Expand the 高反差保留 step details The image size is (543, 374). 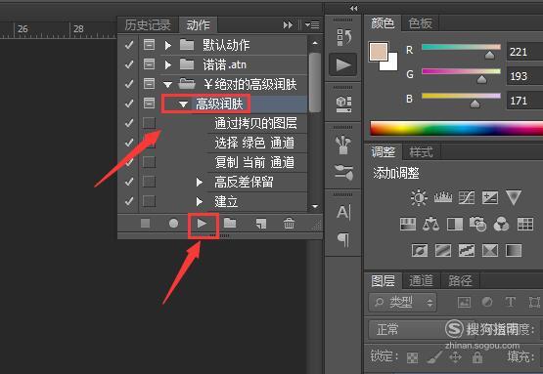200,182
